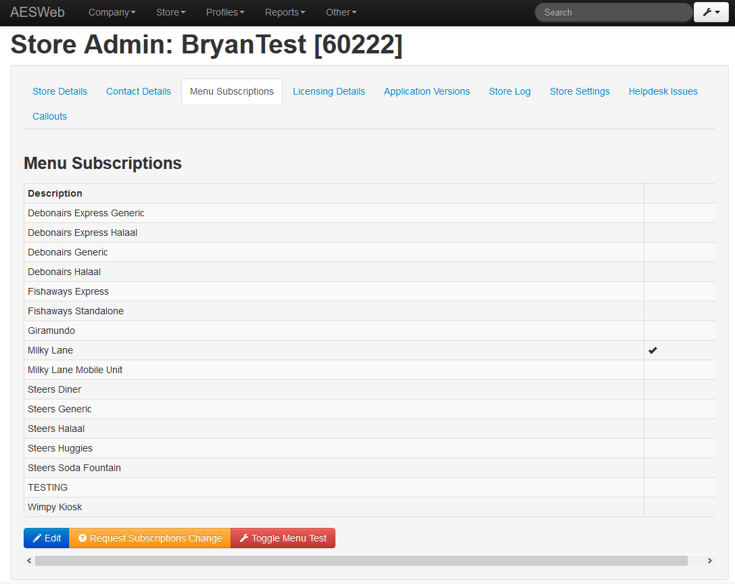This screenshot has width=735, height=584.
Task: Click the Steers Diner entry
Action: (x=54, y=389)
